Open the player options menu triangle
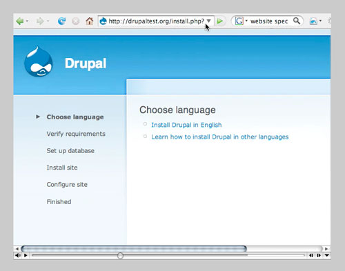The image size is (345, 271). click(327, 255)
